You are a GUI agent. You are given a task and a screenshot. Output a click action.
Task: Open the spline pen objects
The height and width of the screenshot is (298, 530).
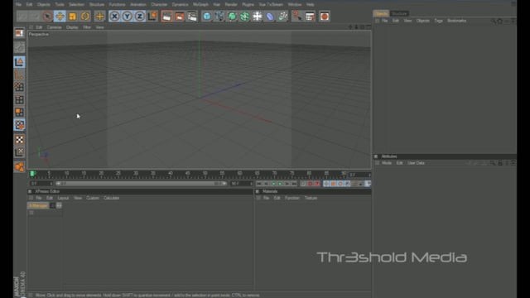pos(219,17)
